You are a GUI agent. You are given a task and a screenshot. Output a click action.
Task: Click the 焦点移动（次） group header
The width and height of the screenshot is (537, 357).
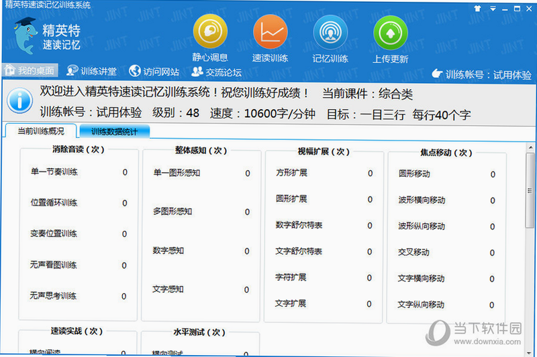click(x=446, y=152)
